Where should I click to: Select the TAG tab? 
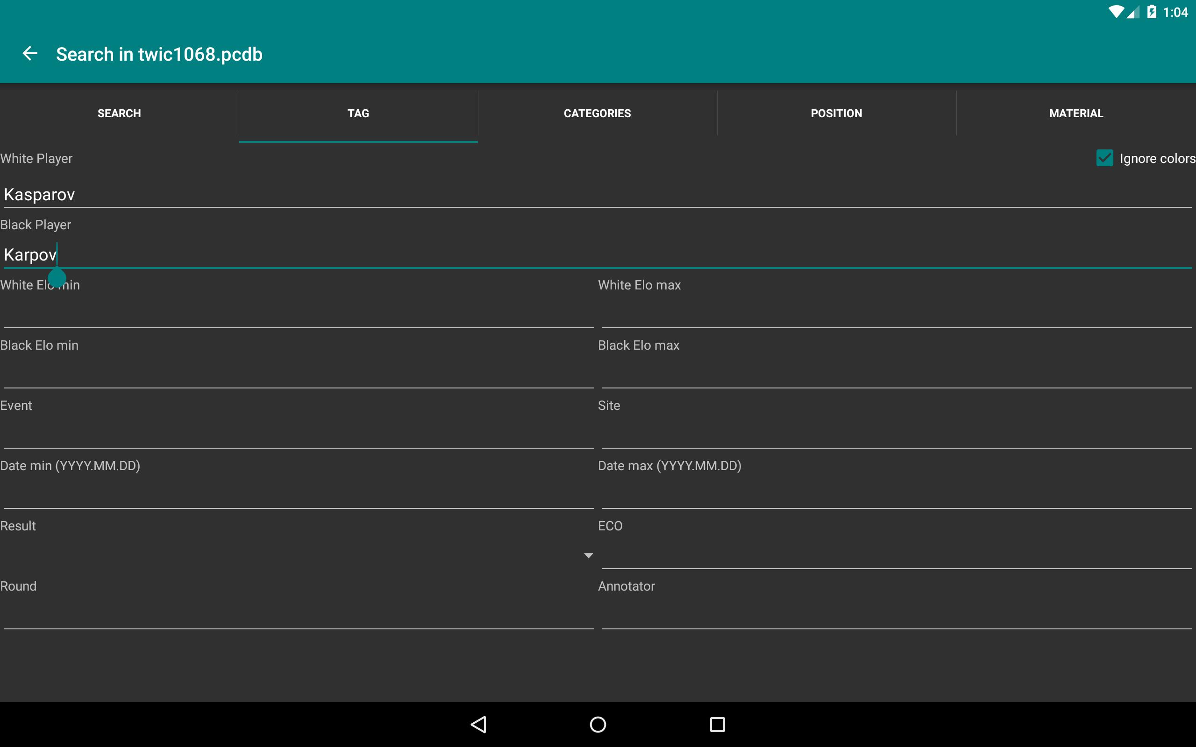(358, 113)
